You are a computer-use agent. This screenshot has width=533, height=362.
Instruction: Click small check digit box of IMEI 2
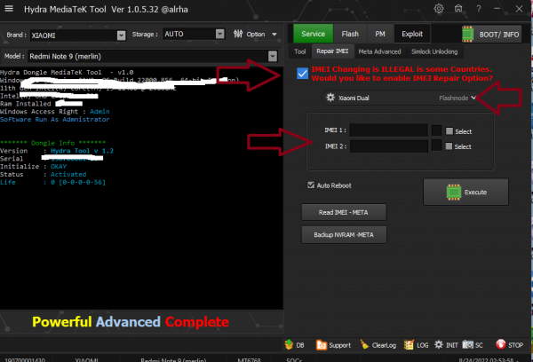[x=436, y=146]
